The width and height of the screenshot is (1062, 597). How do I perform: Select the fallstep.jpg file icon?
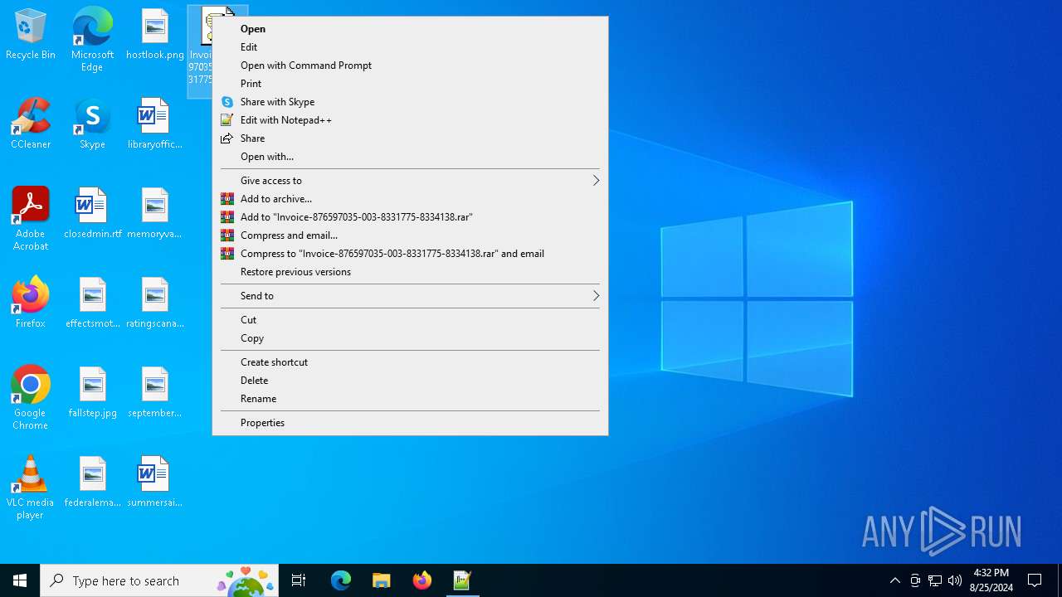[x=92, y=393]
